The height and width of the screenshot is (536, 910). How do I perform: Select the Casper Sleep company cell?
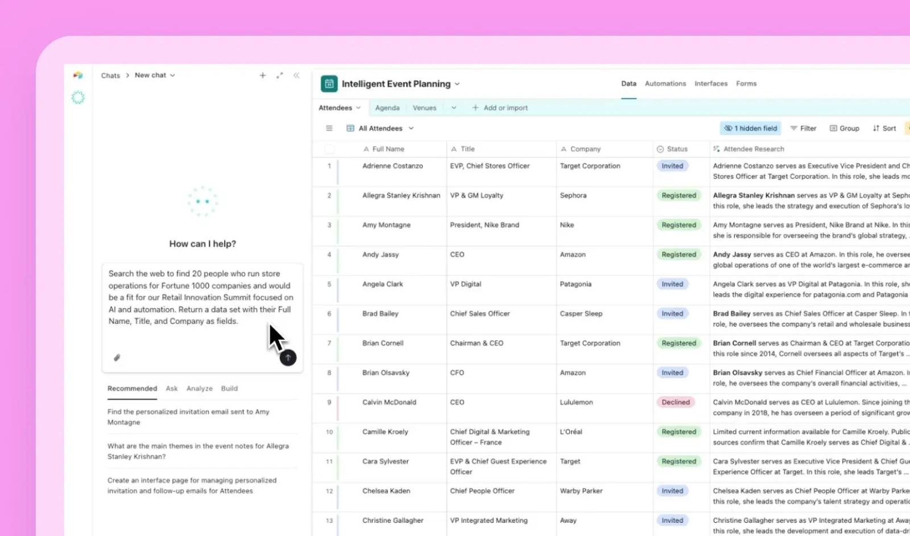click(605, 319)
